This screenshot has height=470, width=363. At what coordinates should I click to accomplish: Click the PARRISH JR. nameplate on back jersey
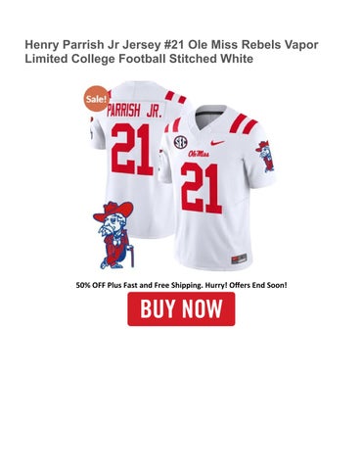[x=134, y=112]
